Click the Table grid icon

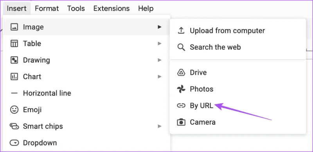pyautogui.click(x=14, y=43)
